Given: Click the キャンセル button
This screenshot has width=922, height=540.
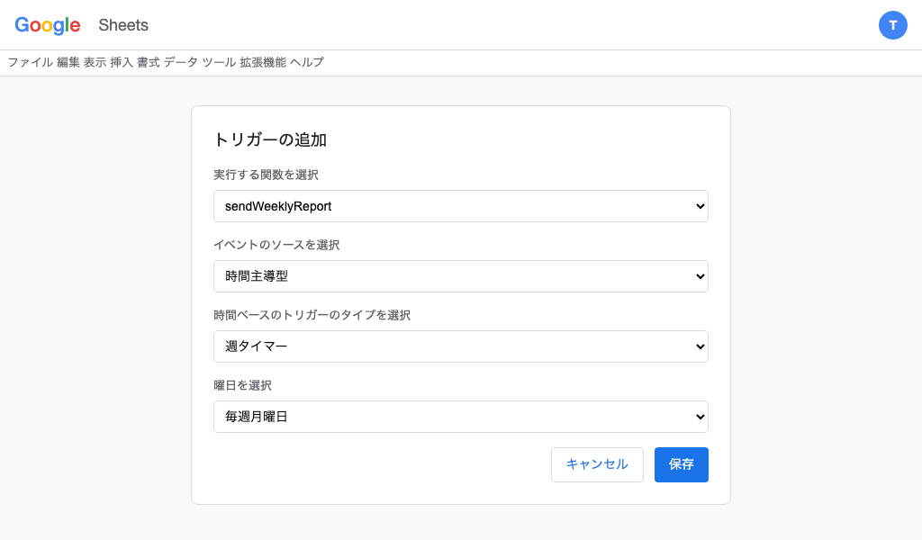Looking at the screenshot, I should pyautogui.click(x=597, y=464).
